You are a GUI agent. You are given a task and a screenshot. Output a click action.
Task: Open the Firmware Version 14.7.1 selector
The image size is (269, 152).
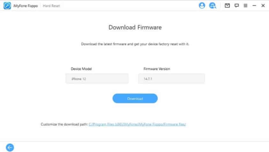point(171,79)
